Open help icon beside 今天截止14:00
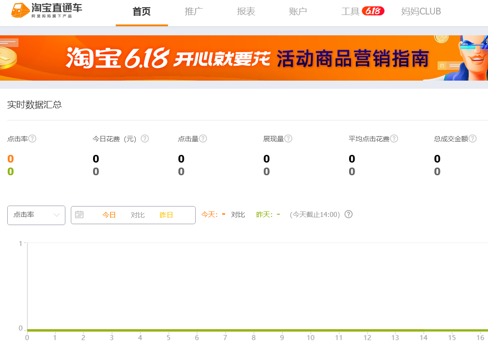 pyautogui.click(x=349, y=214)
